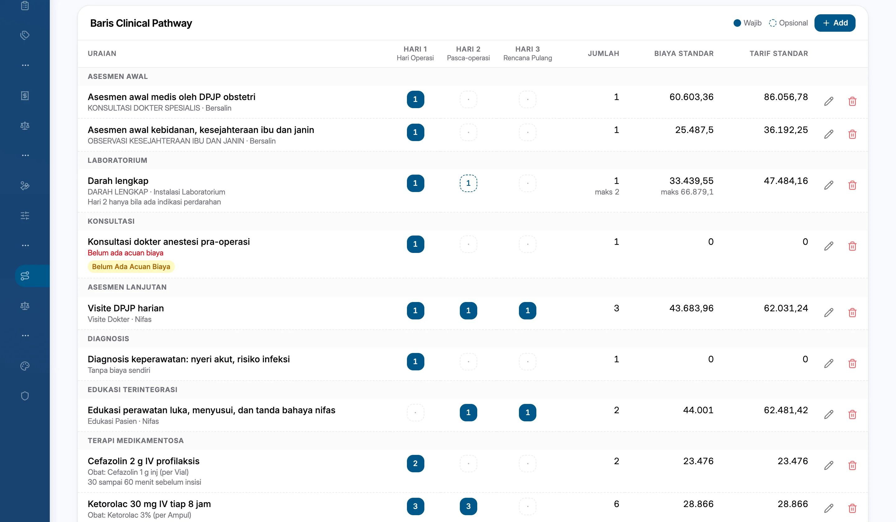The width and height of the screenshot is (896, 522).
Task: Open the sliders icon in sidebar
Action: point(25,216)
